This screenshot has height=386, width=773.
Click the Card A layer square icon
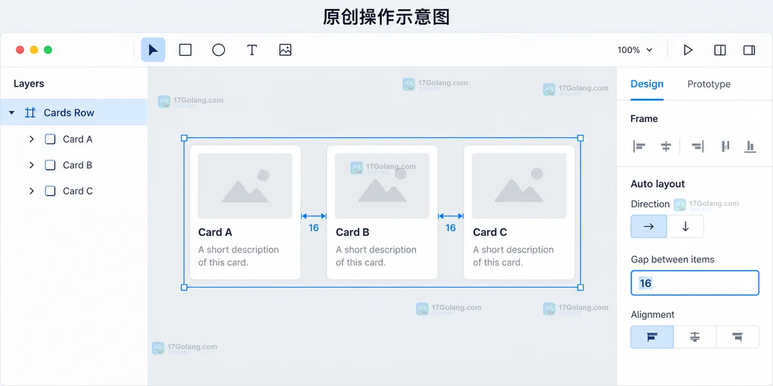click(x=51, y=139)
